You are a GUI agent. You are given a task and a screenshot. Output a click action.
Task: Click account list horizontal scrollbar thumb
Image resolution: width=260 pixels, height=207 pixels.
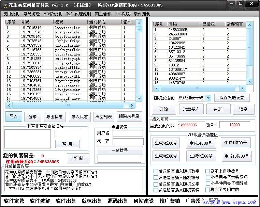tap(68, 105)
